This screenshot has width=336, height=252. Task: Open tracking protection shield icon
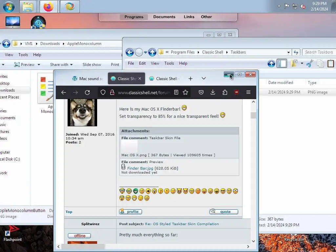(x=103, y=92)
